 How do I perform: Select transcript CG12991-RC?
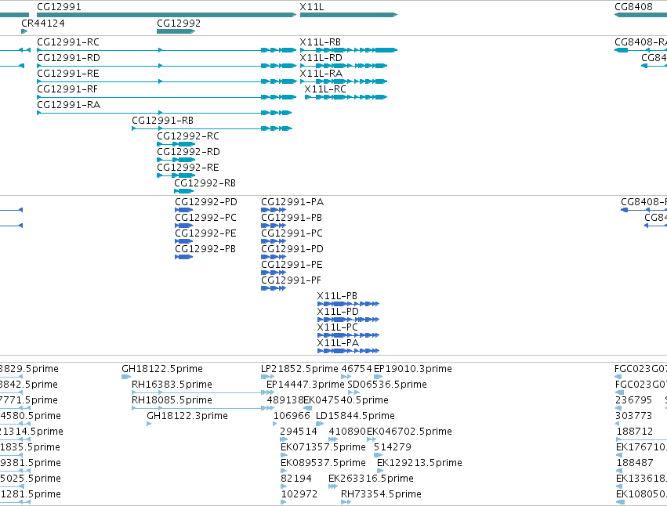coord(68,42)
